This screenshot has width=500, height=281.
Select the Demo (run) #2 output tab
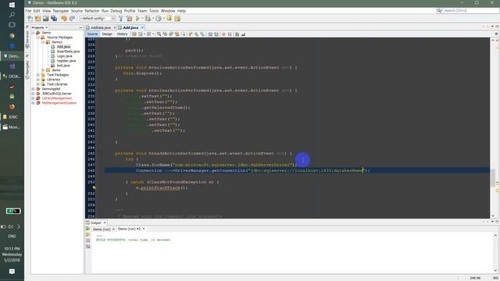point(129,229)
